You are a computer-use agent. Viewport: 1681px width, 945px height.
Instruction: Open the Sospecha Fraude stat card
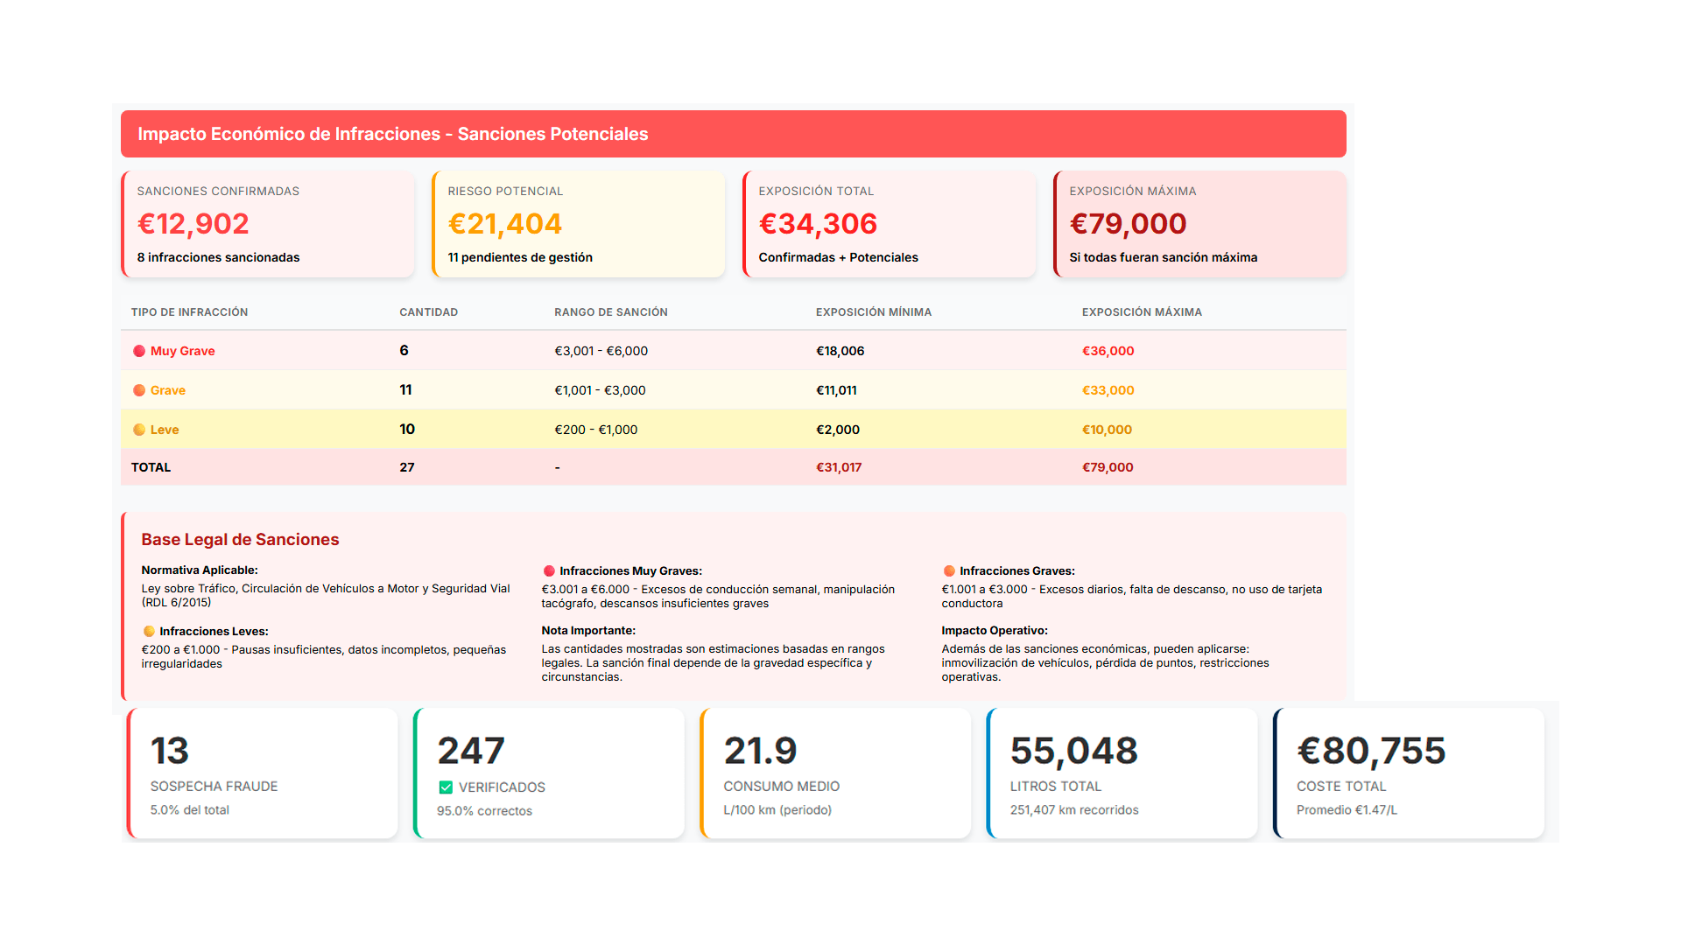(x=263, y=773)
